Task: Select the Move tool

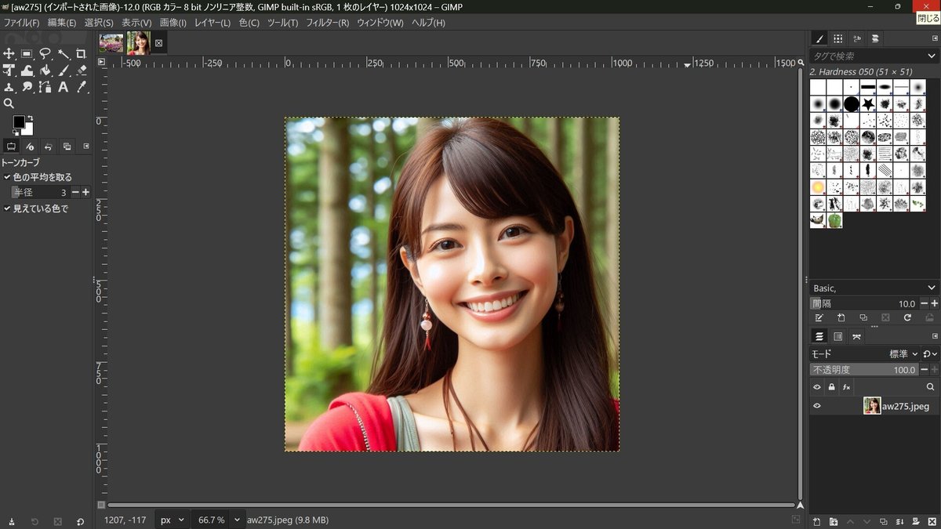Action: coord(9,53)
